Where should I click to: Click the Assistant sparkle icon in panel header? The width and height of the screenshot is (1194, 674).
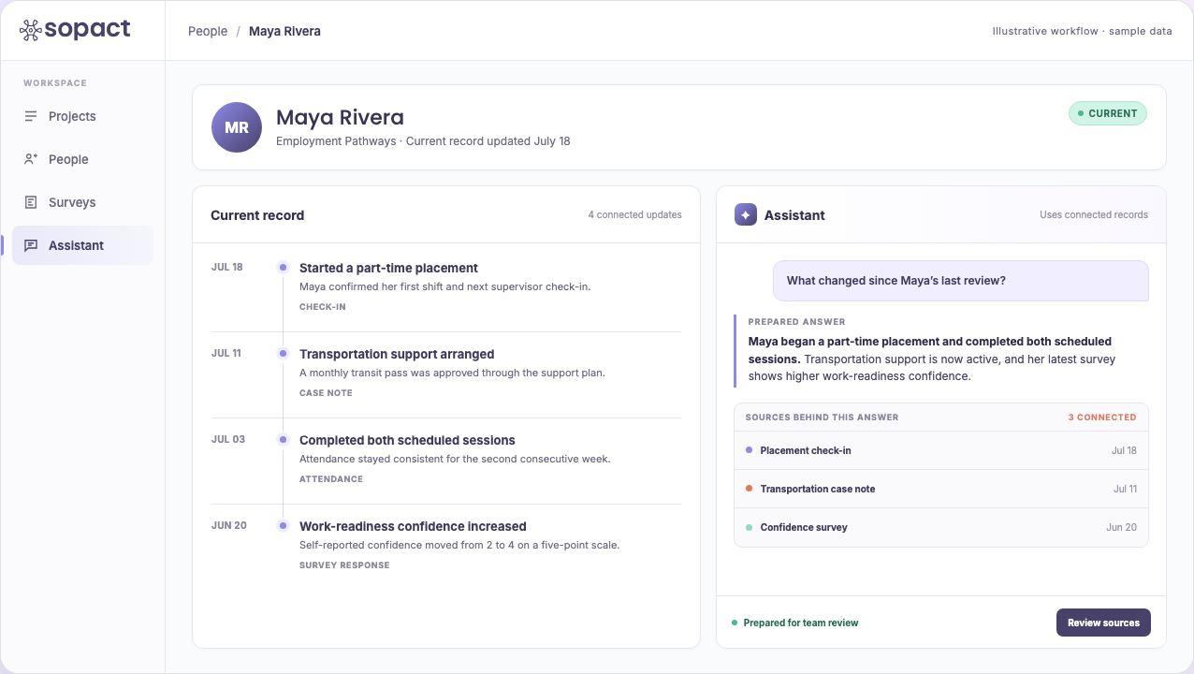746,215
